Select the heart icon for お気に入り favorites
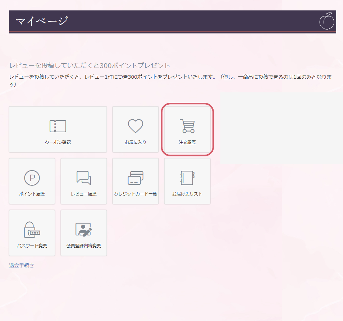Image resolution: width=343 pixels, height=321 pixels. click(x=135, y=125)
